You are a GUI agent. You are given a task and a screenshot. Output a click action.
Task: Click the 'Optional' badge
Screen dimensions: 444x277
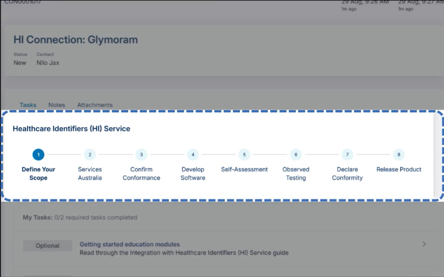click(x=47, y=245)
